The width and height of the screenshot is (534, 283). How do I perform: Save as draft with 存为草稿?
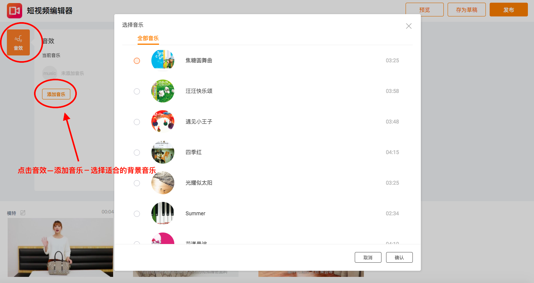466,10
